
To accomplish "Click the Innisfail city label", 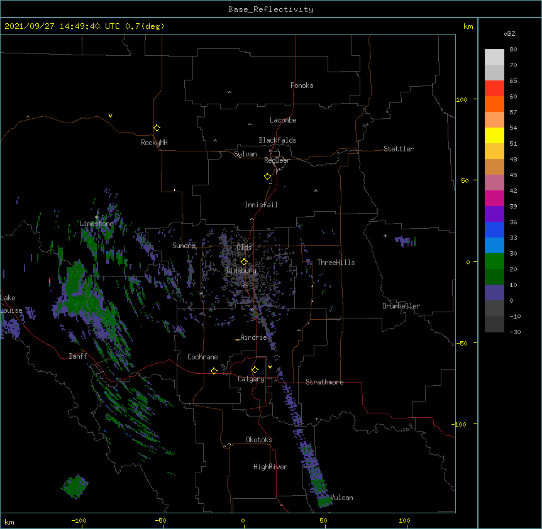I will pos(261,205).
